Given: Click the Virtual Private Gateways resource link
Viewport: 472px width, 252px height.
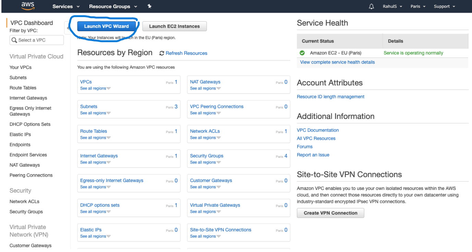Looking at the screenshot, I should (x=215, y=205).
